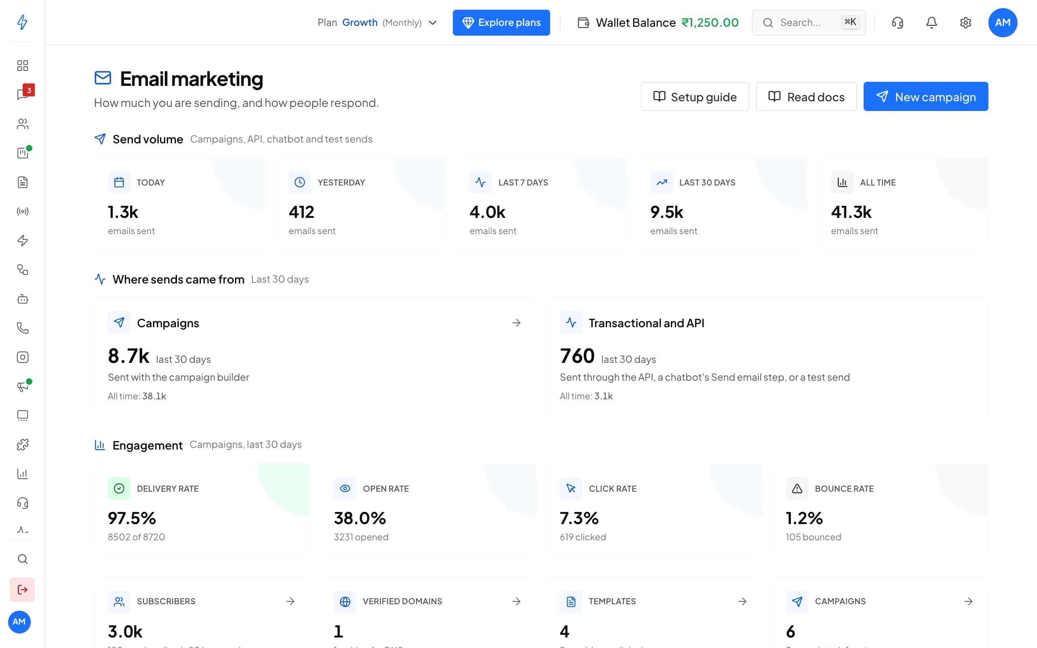The image size is (1037, 648).
Task: Open the chatbot robot icon in sidebar
Action: (22, 299)
